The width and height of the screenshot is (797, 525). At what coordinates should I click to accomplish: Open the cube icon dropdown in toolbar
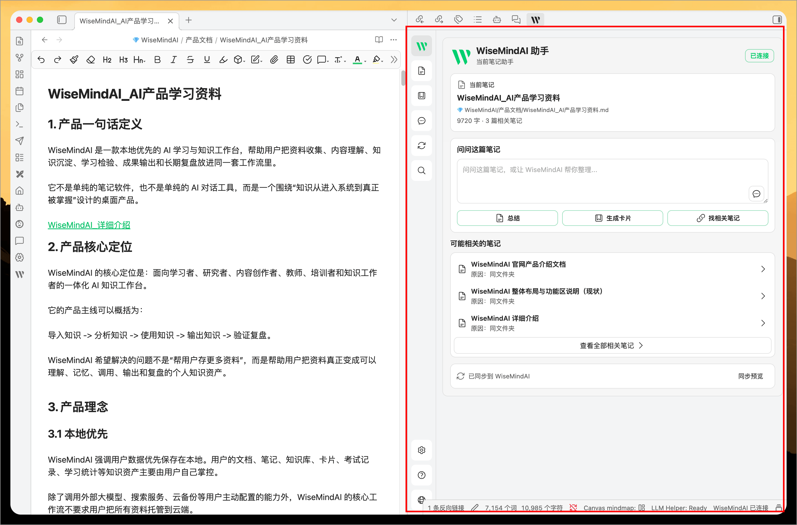(240, 60)
